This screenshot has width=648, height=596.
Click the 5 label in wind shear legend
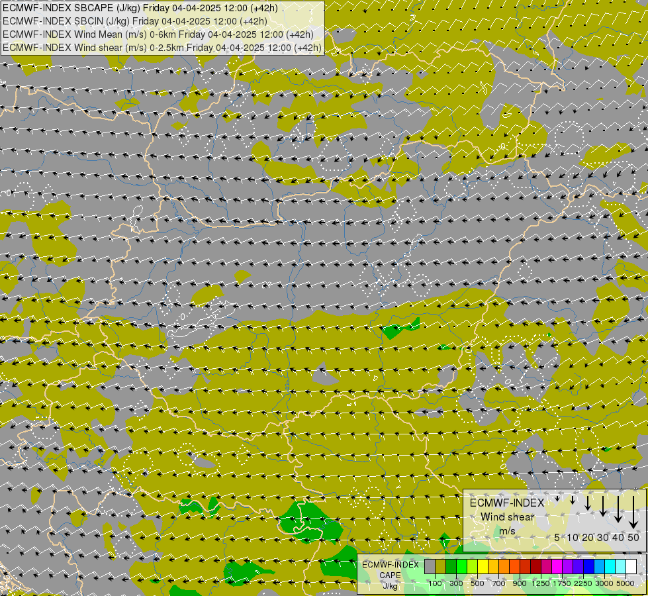pyautogui.click(x=557, y=537)
